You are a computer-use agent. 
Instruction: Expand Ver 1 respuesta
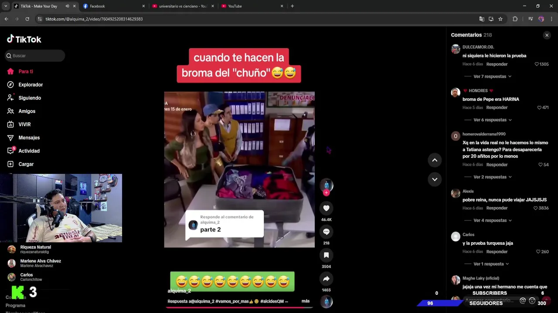(x=491, y=264)
